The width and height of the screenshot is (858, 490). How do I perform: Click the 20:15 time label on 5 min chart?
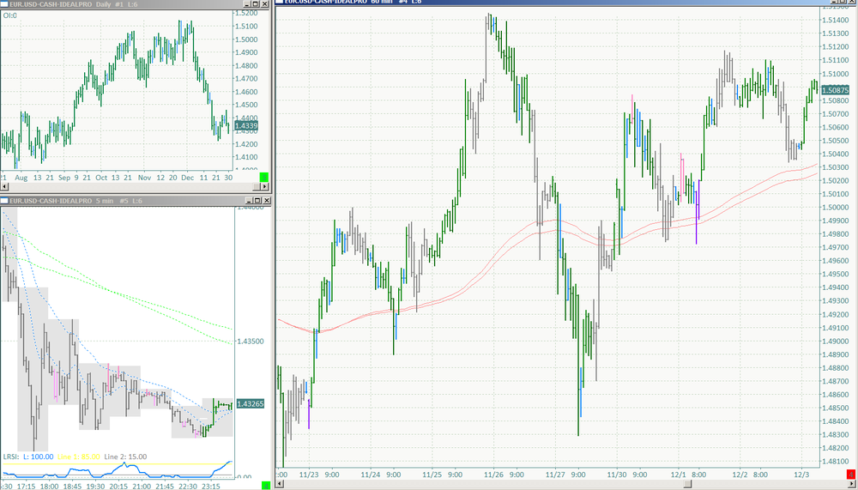pos(118,486)
